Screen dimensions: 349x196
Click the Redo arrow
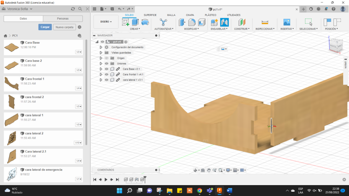[x=128, y=9]
